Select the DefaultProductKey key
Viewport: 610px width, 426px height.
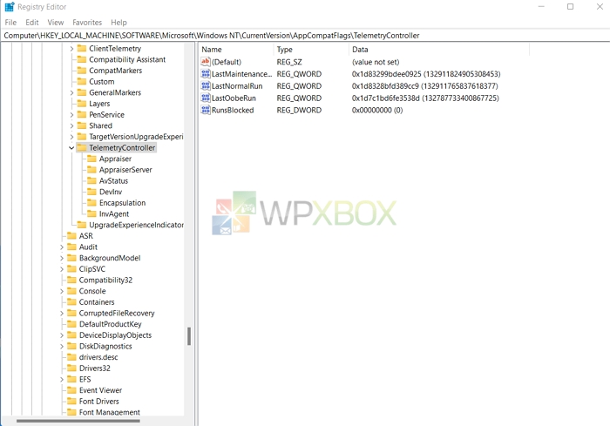point(110,324)
